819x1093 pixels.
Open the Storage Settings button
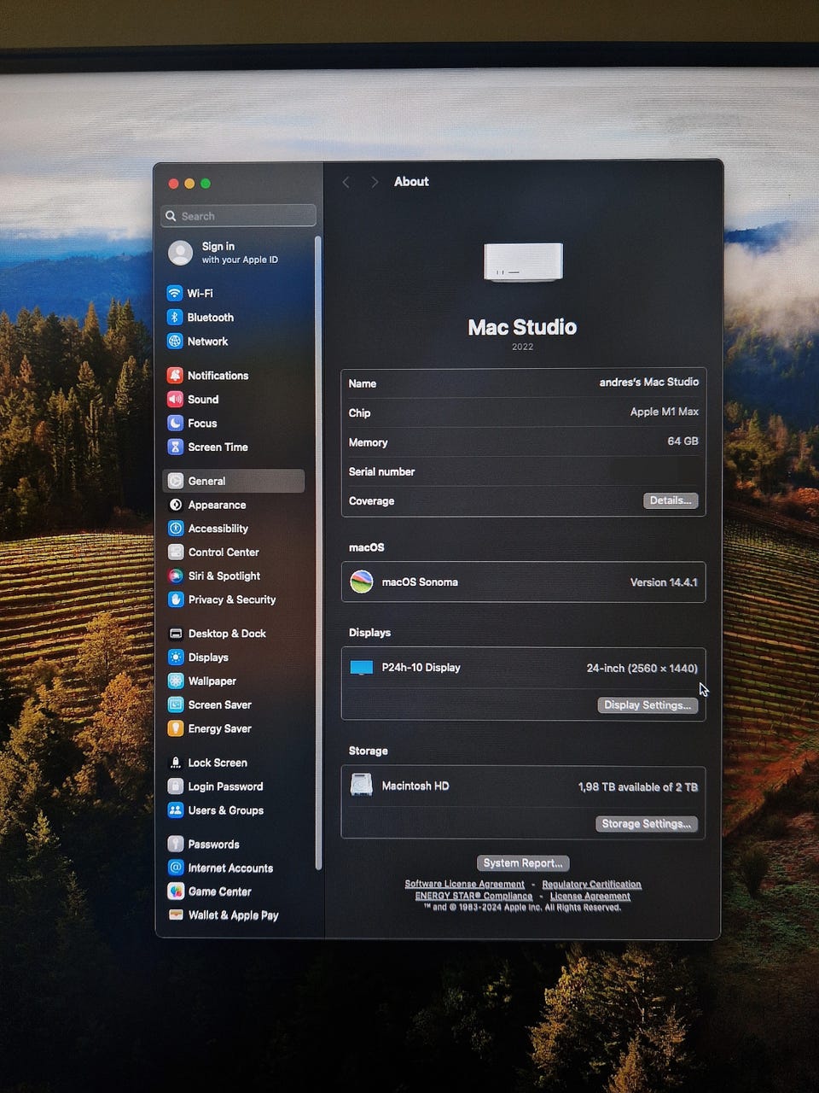(647, 823)
